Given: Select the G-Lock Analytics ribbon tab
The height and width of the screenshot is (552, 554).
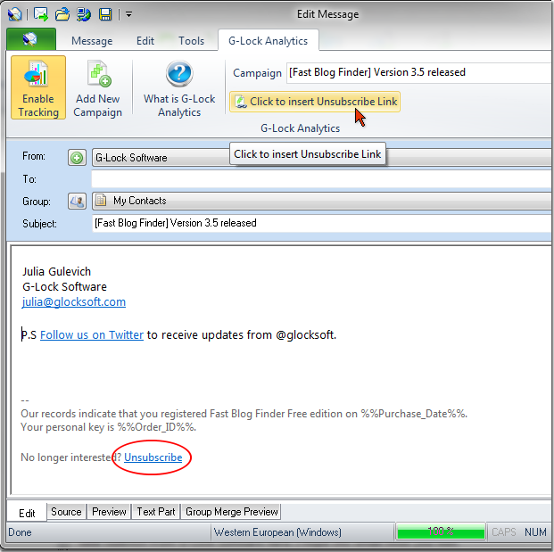Looking at the screenshot, I should click(x=269, y=41).
